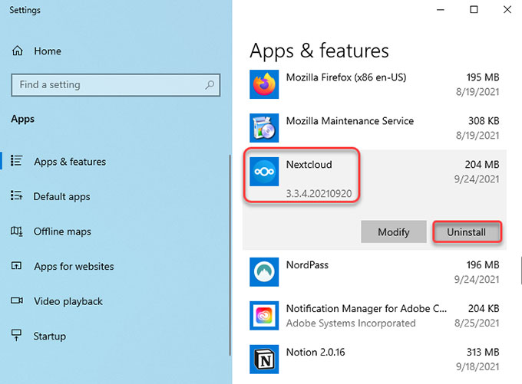Minimize the Settings window
The height and width of the screenshot is (384, 522).
(x=441, y=10)
